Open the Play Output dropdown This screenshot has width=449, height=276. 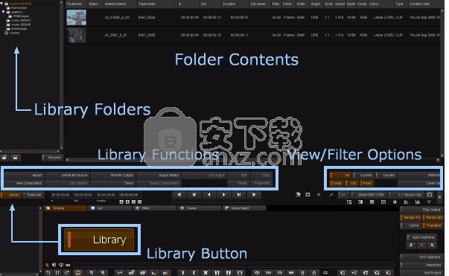coord(421,210)
